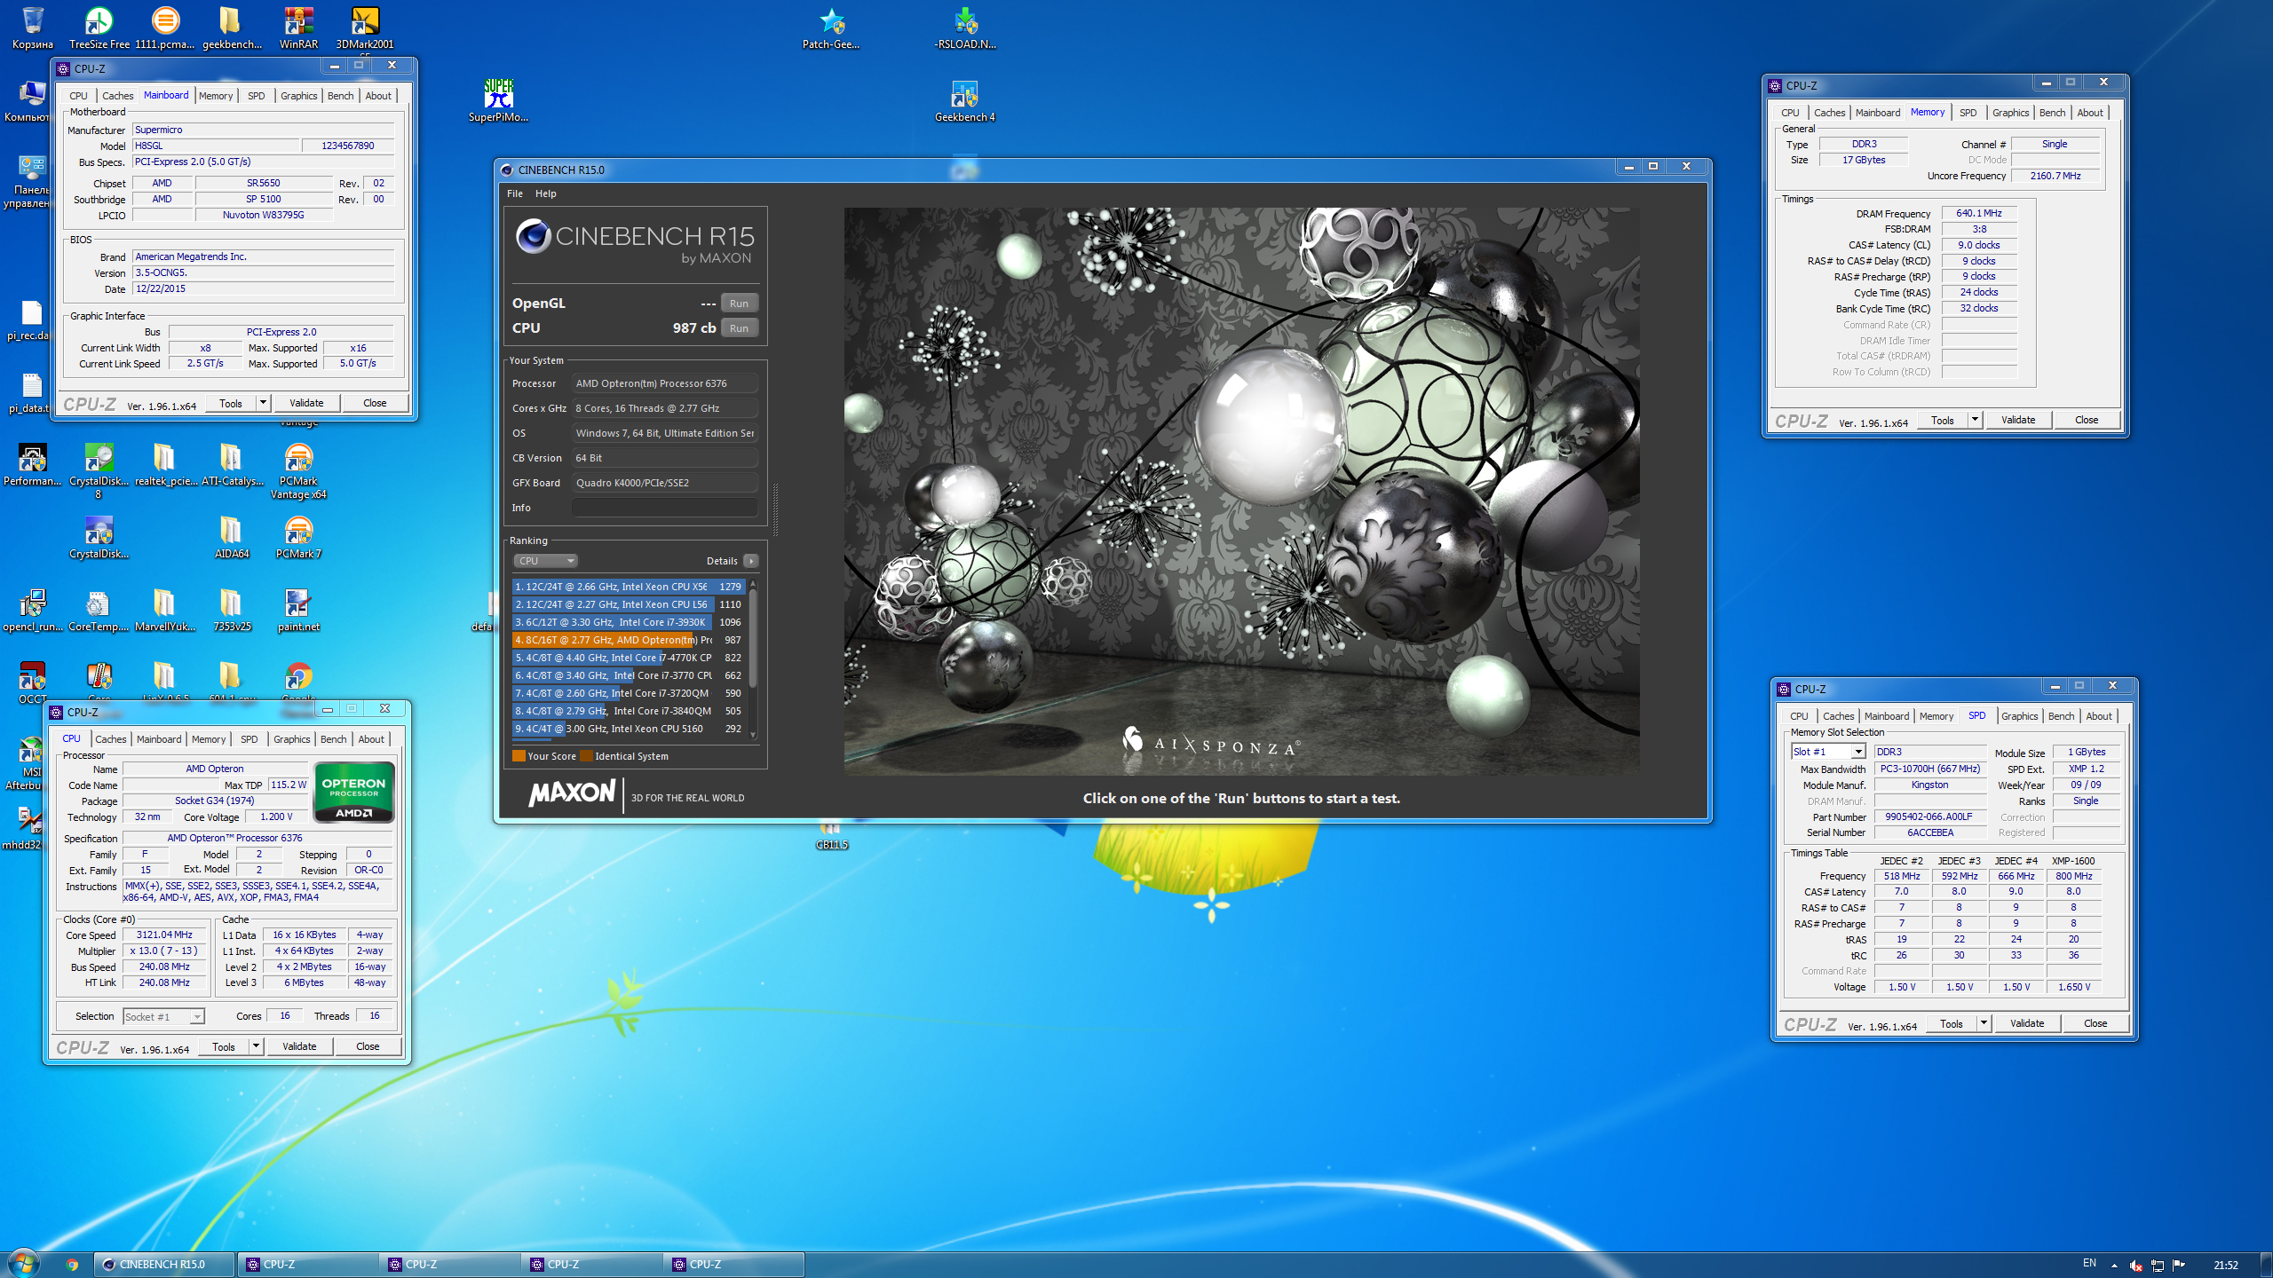Launch PCMark 7 desktop shortcut

pos(298,536)
